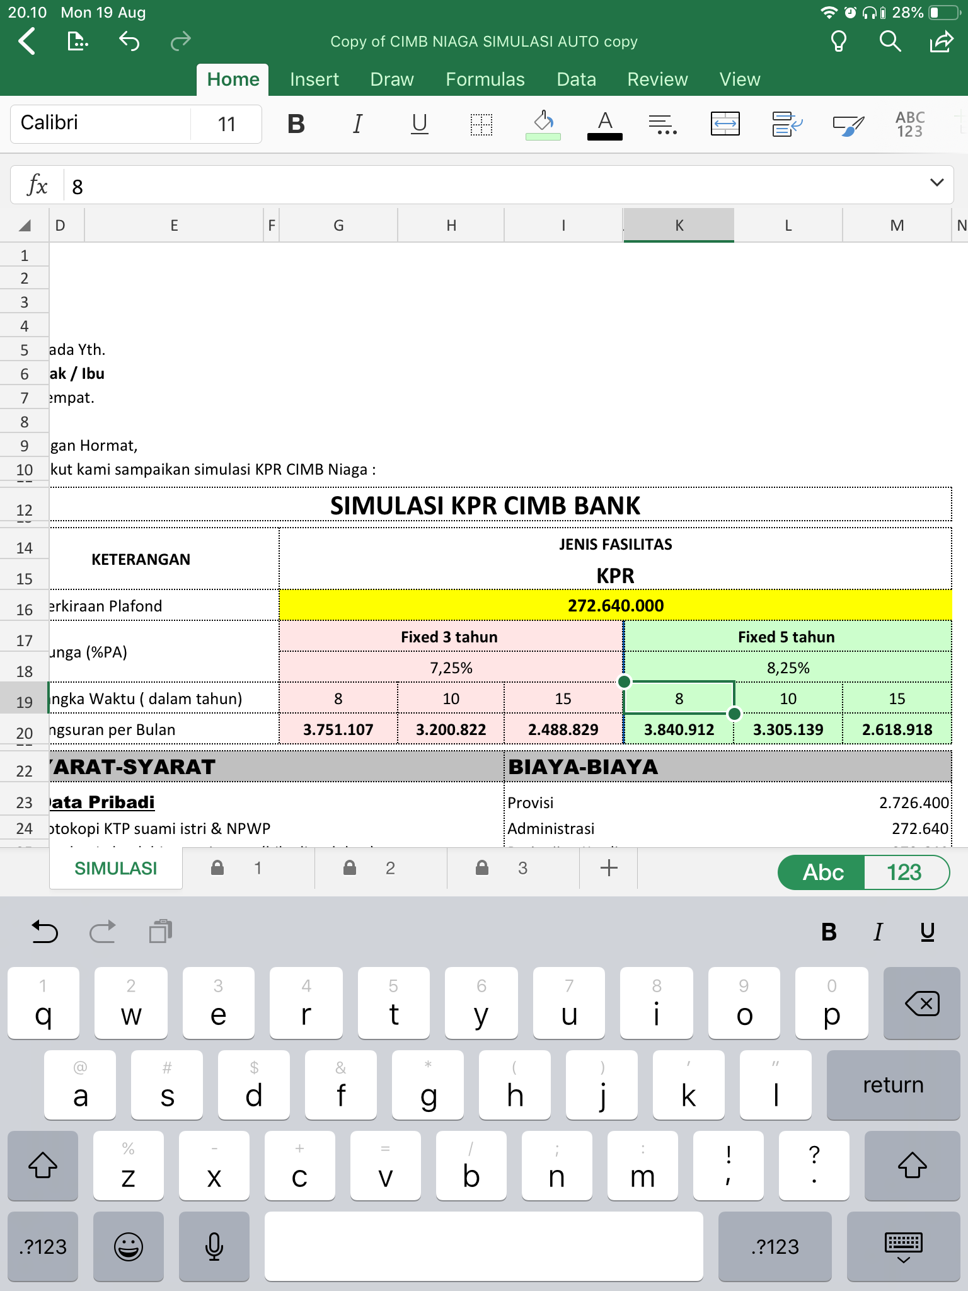Open text alignment options

click(x=663, y=124)
